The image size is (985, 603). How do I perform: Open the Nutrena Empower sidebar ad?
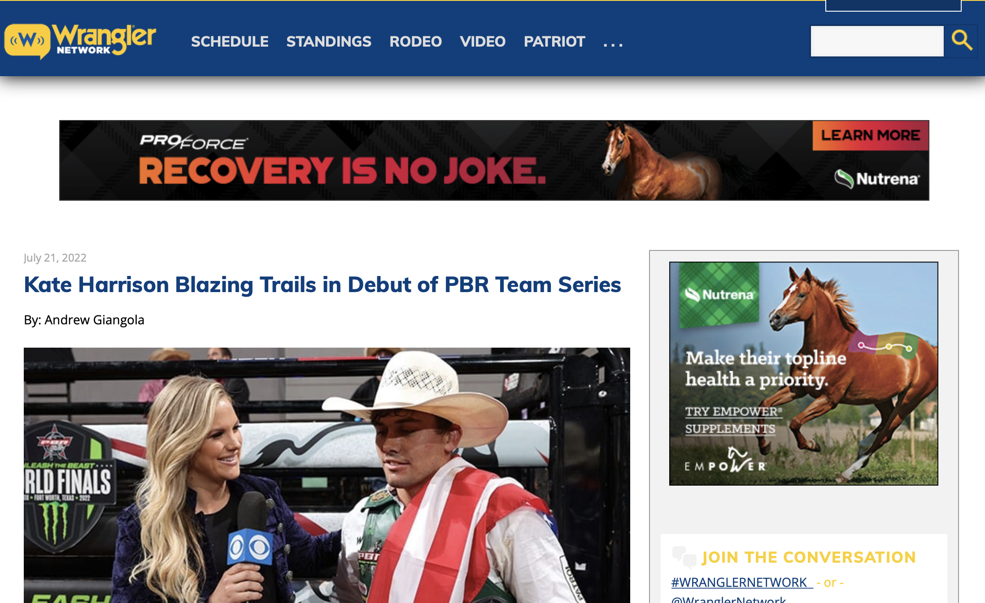click(803, 373)
